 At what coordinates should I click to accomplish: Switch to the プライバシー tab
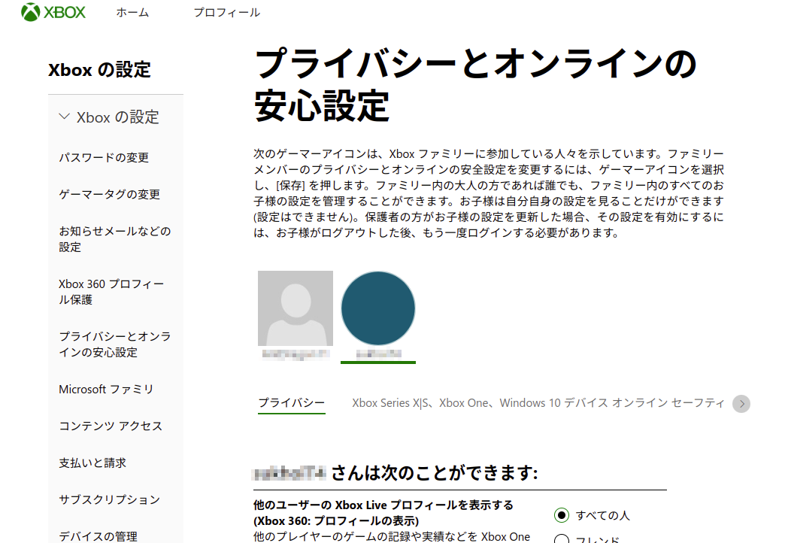pyautogui.click(x=292, y=403)
